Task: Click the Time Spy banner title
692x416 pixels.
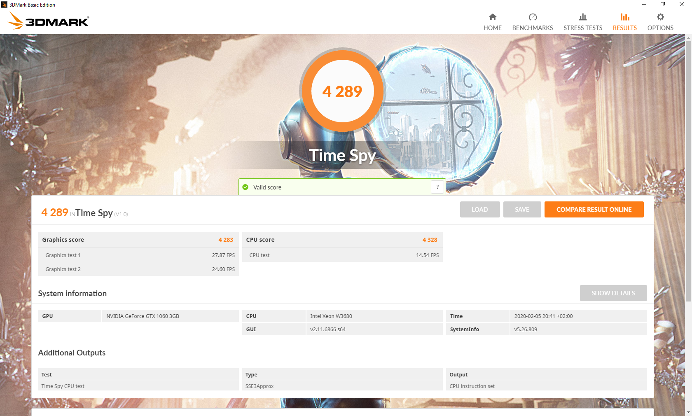Action: (342, 155)
